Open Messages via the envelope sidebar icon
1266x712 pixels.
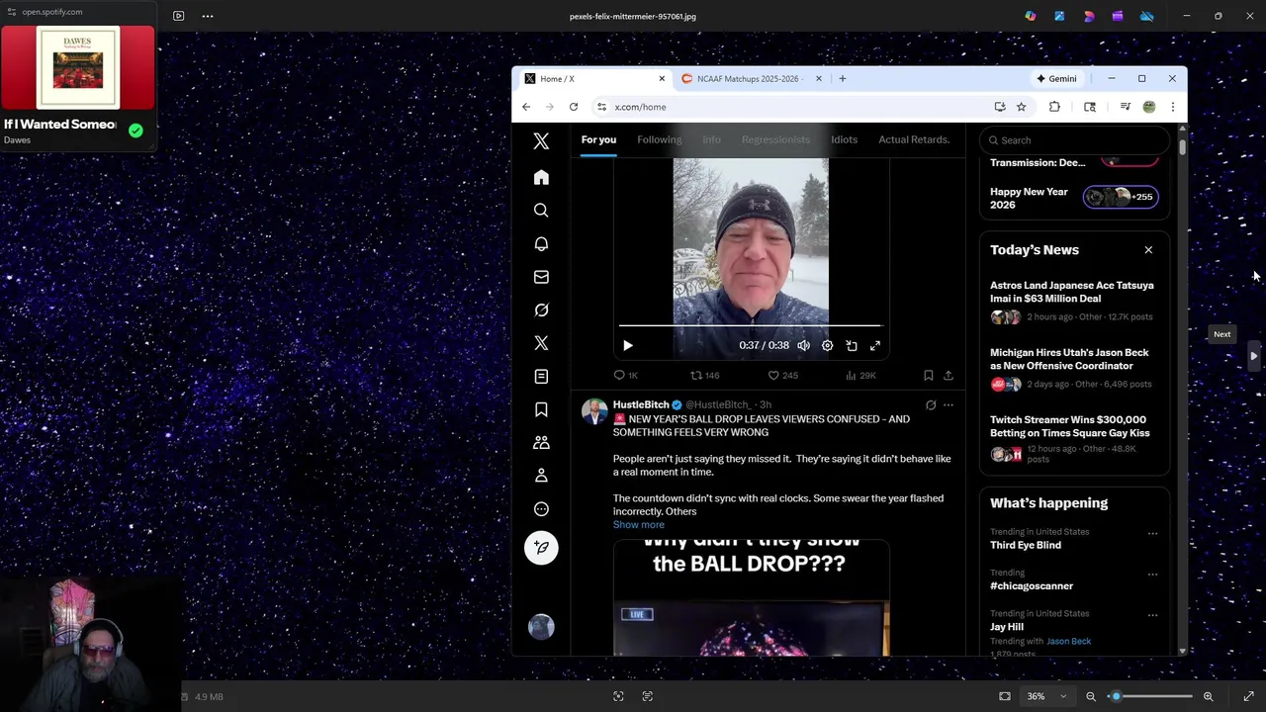coord(541,277)
